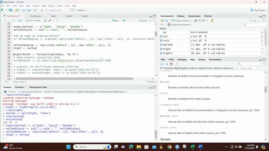
Task: Save script using editor toolbar disk icon
Action: click(20, 21)
